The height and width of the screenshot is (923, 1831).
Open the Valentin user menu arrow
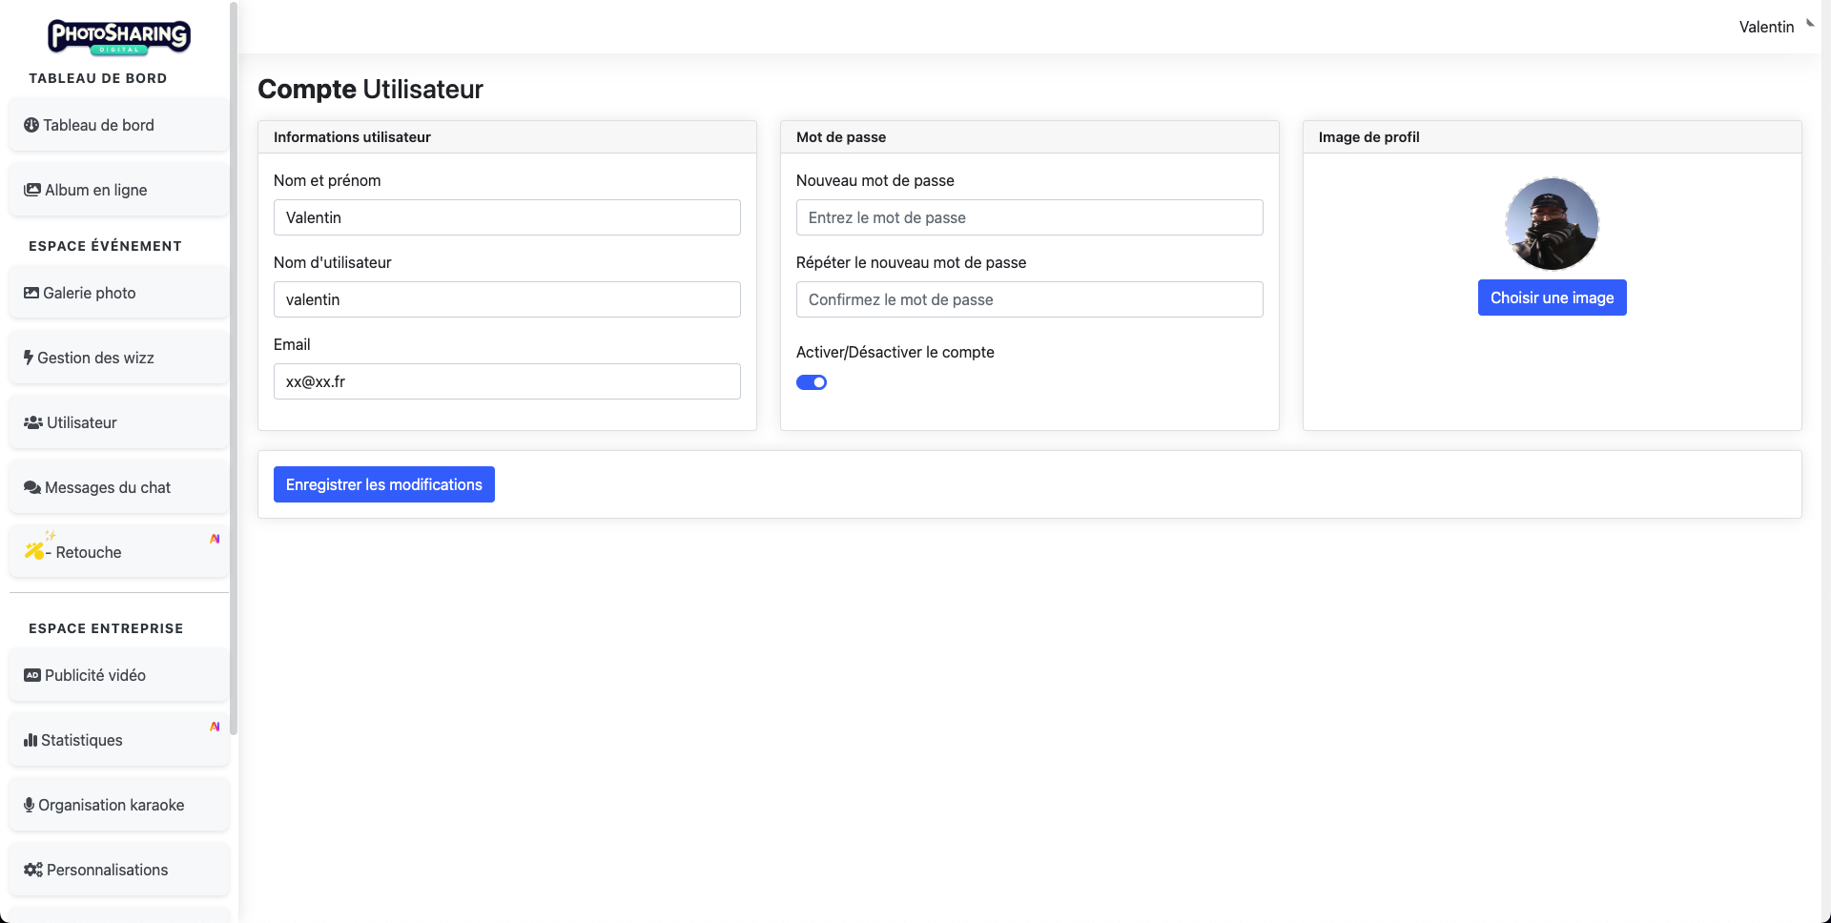[1809, 24]
